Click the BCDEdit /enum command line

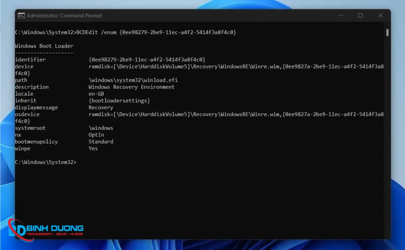pos(126,32)
